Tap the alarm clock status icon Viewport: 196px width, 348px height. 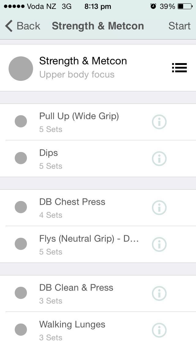pos(153,6)
